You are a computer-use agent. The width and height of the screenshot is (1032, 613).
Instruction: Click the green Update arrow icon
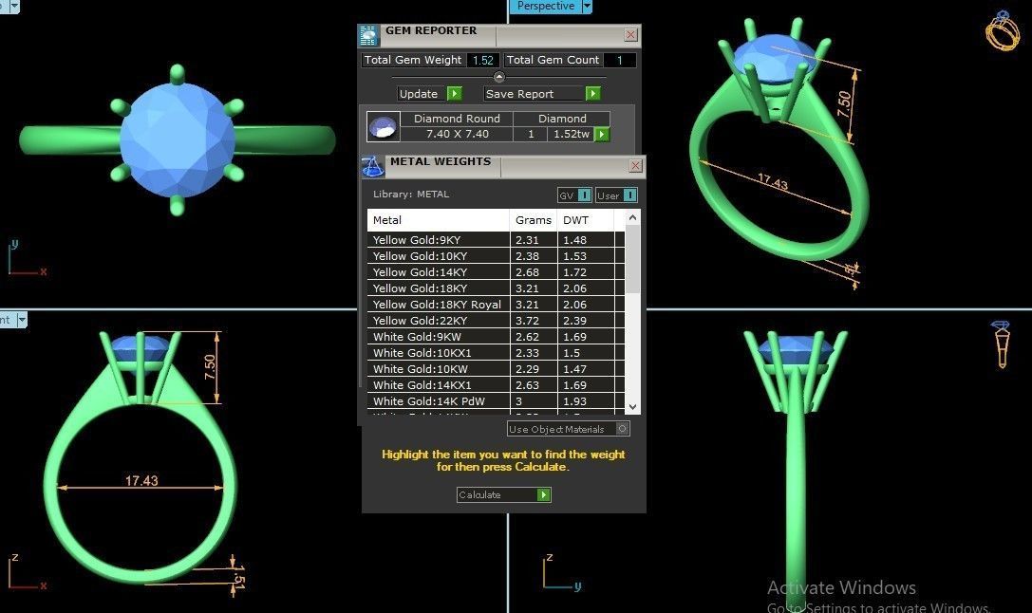pyautogui.click(x=454, y=93)
